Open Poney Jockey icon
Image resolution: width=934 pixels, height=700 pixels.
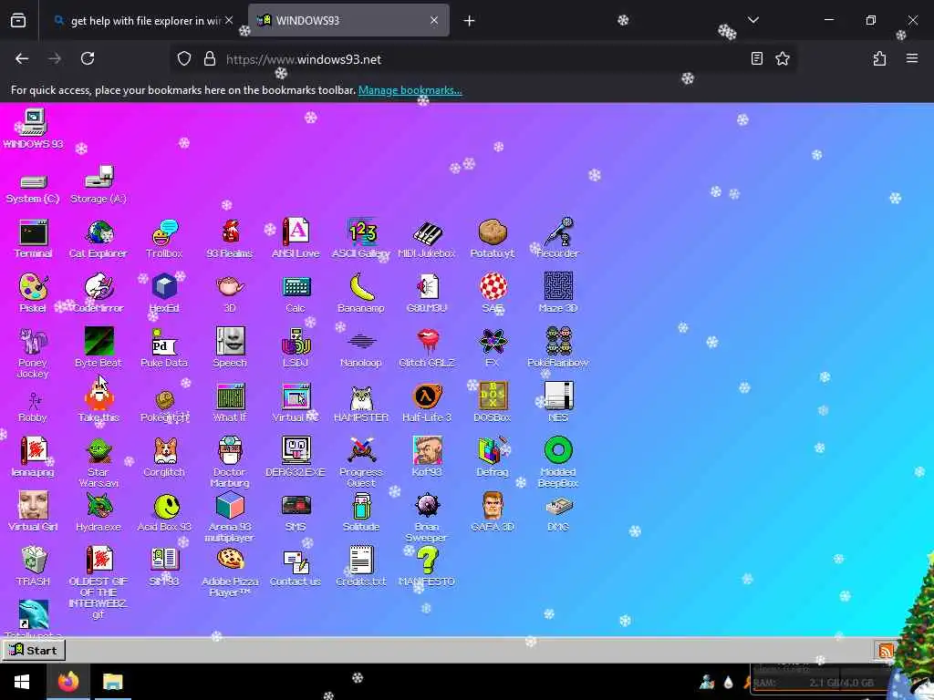click(x=34, y=354)
